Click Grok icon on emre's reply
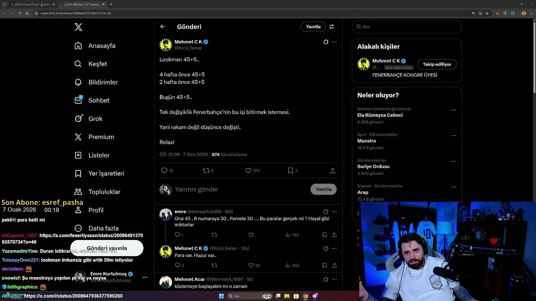The height and width of the screenshot is (301, 536). coord(326,212)
